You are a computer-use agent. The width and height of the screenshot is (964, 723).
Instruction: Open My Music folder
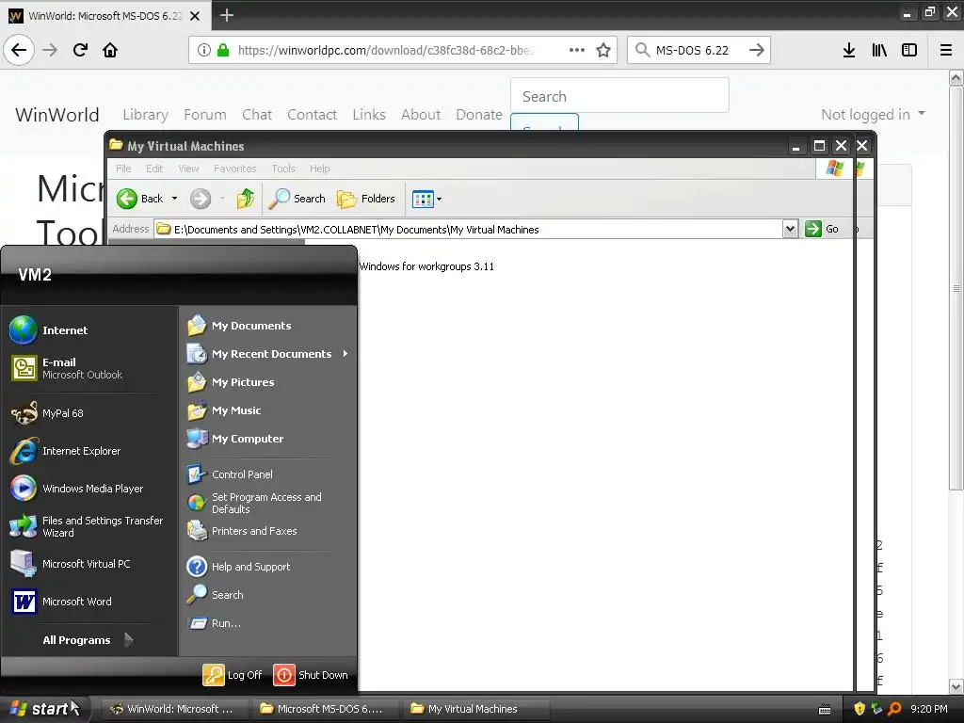point(224,410)
